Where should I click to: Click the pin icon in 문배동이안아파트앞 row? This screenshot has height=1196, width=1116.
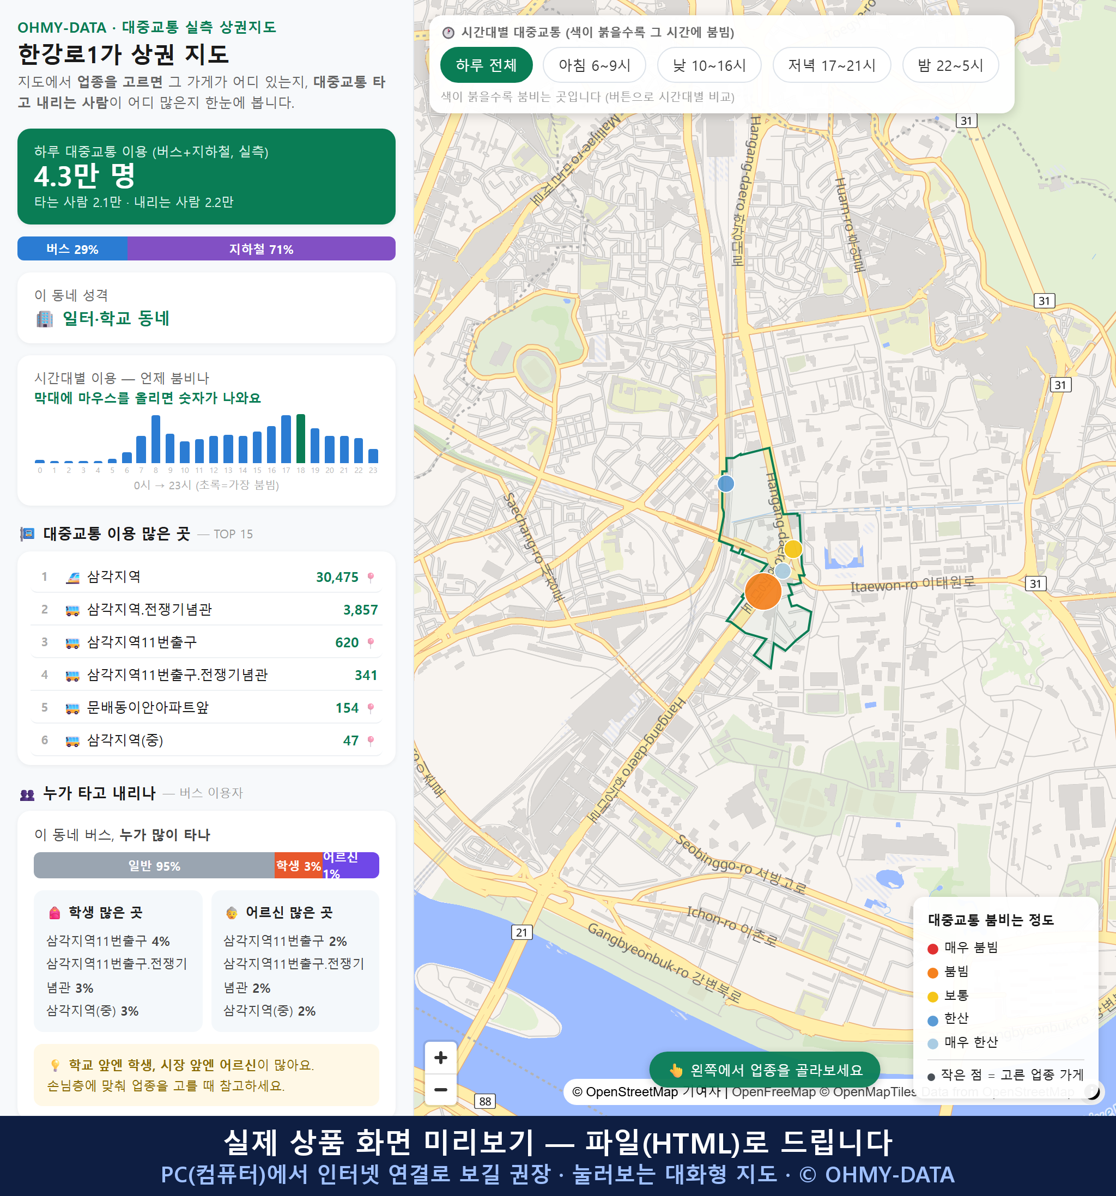tap(371, 708)
